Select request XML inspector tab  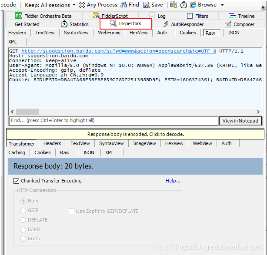pyautogui.click(x=13, y=42)
